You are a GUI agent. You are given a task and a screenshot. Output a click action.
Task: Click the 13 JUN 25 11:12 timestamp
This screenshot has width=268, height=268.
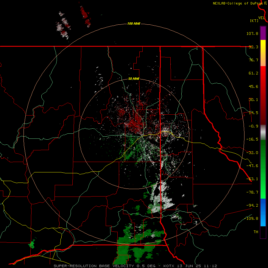197,266
